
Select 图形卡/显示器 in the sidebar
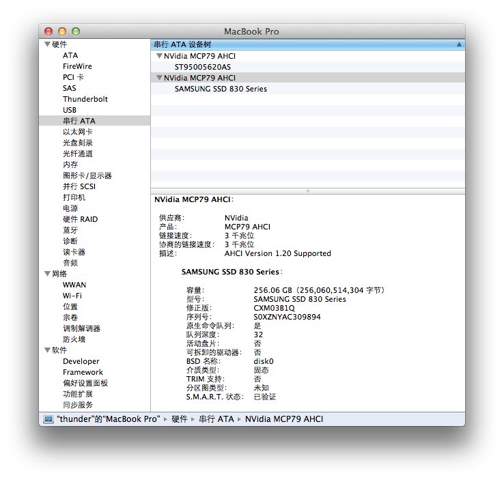point(87,175)
